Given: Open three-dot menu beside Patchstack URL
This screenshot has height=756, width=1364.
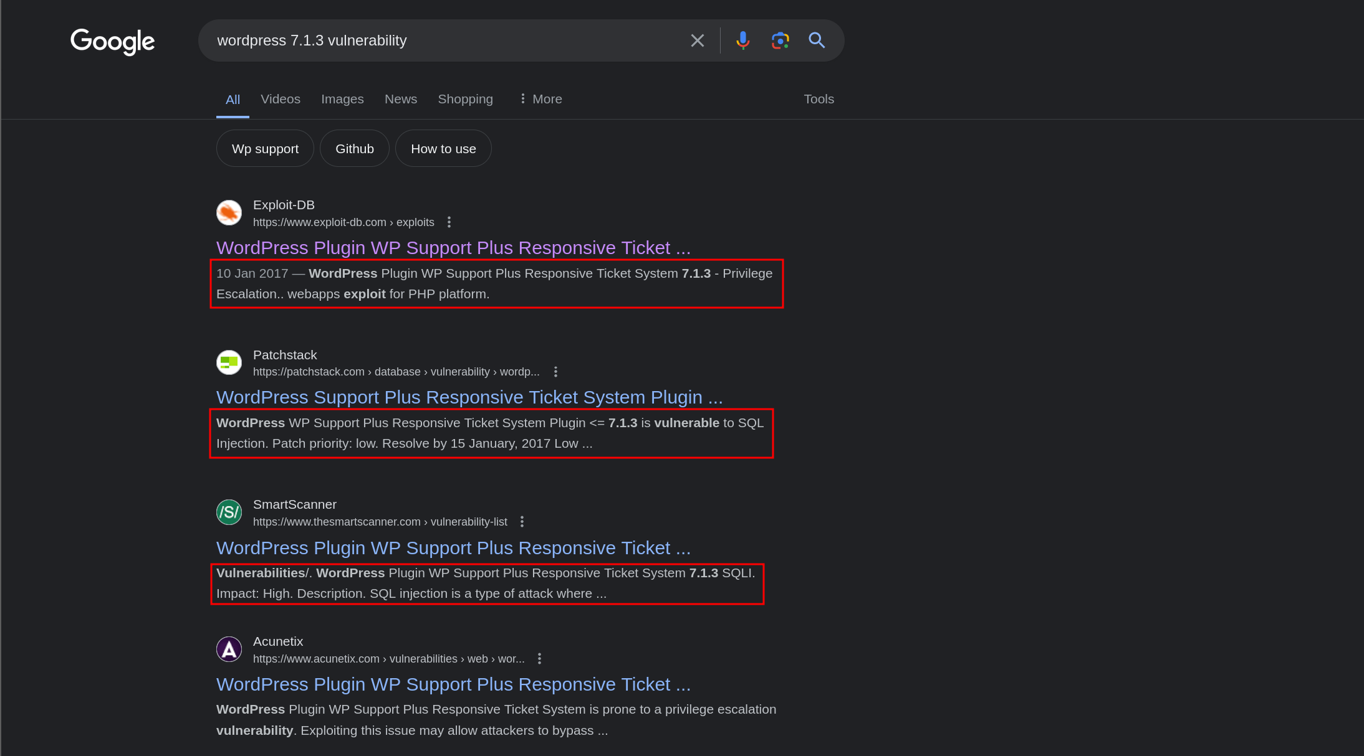Looking at the screenshot, I should click(555, 372).
